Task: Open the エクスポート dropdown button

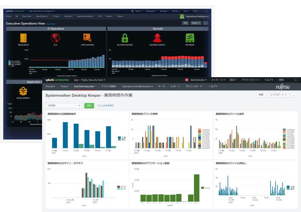Action: tap(278, 95)
